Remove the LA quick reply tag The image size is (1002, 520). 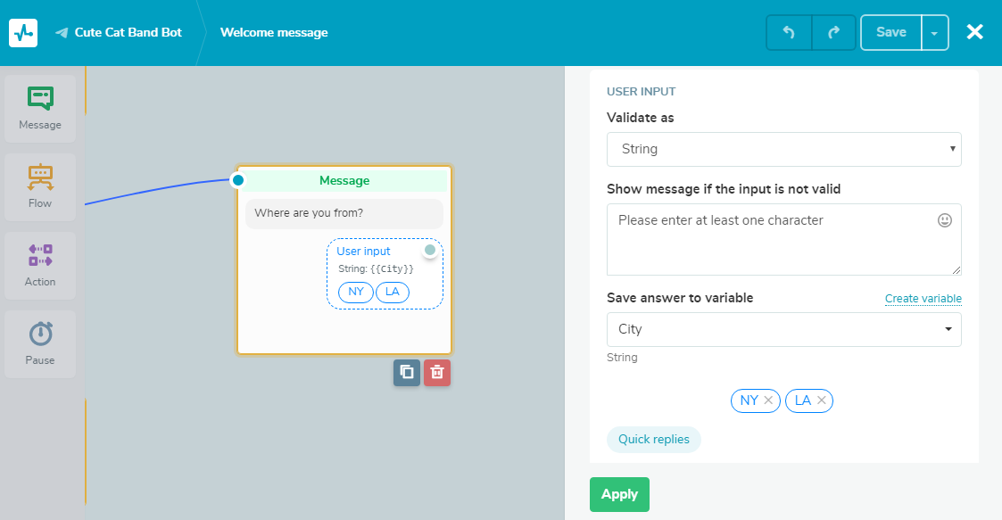pyautogui.click(x=822, y=400)
